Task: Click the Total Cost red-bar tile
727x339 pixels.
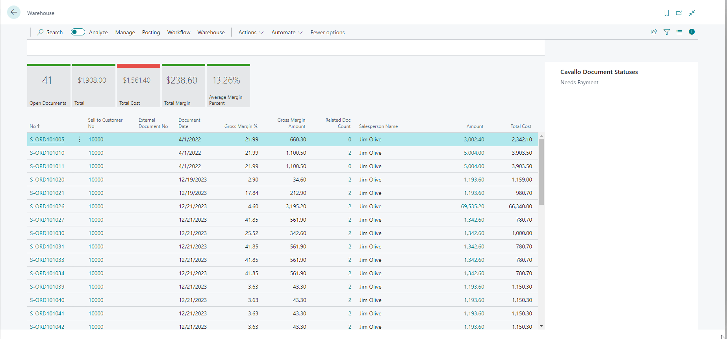Action: pyautogui.click(x=139, y=85)
